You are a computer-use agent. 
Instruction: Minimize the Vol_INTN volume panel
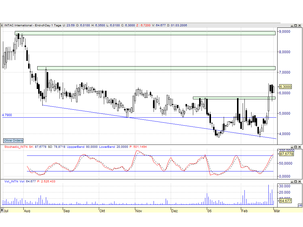pos(292,181)
